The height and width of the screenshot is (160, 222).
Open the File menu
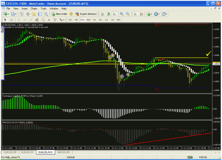[x=8, y=8]
